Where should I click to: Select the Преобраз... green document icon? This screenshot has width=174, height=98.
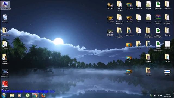158,5
